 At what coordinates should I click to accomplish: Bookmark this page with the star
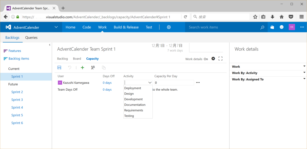(255, 17)
